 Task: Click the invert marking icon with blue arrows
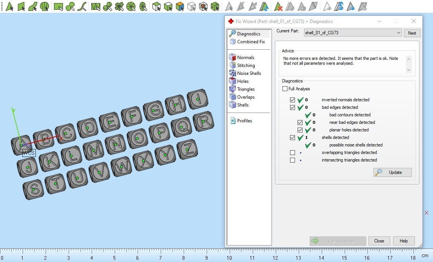[264, 6]
